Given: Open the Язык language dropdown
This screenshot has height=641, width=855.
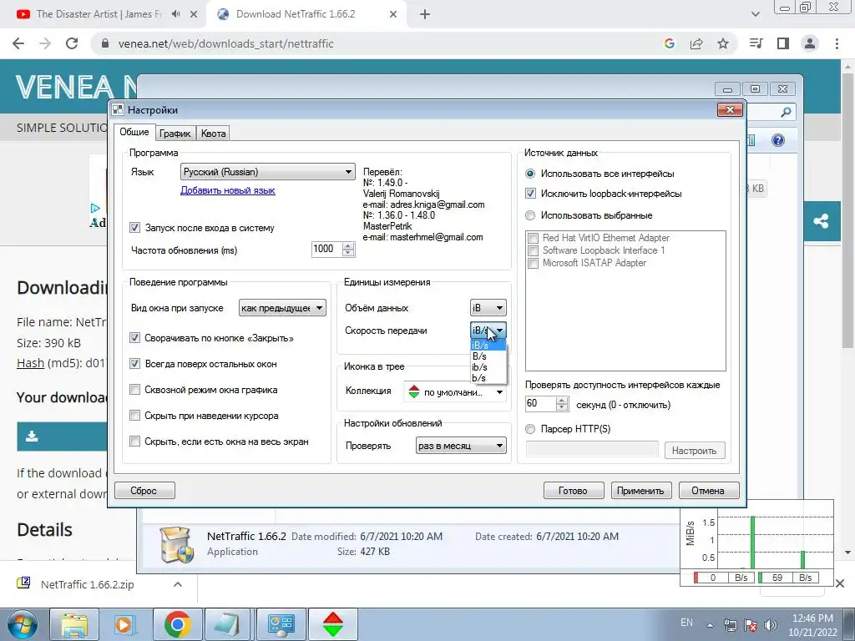Looking at the screenshot, I should [267, 172].
